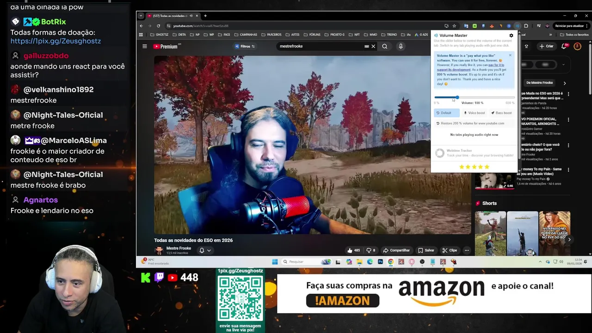Viewport: 592px width, 333px height.
Task: Open more actions three-dot menu under video
Action: click(467, 250)
